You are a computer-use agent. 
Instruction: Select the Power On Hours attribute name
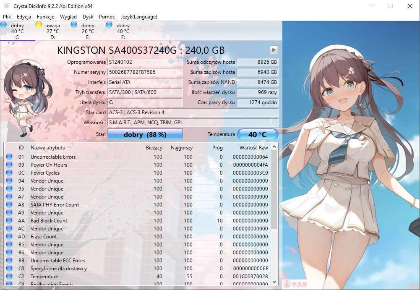click(x=49, y=165)
